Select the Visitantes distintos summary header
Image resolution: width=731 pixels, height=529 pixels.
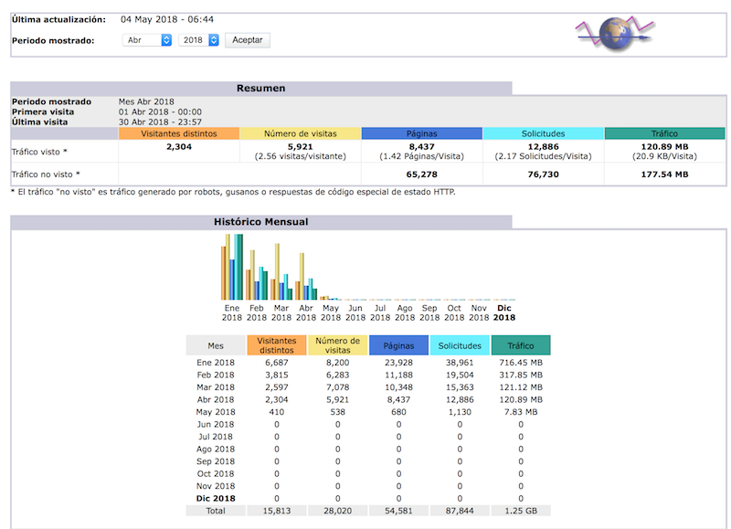(x=179, y=133)
